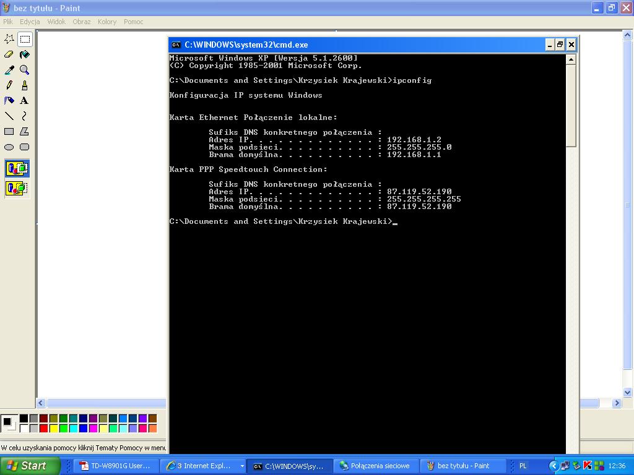Click Paint vertical scrollbar up arrow
The image size is (634, 475).
coord(627,35)
